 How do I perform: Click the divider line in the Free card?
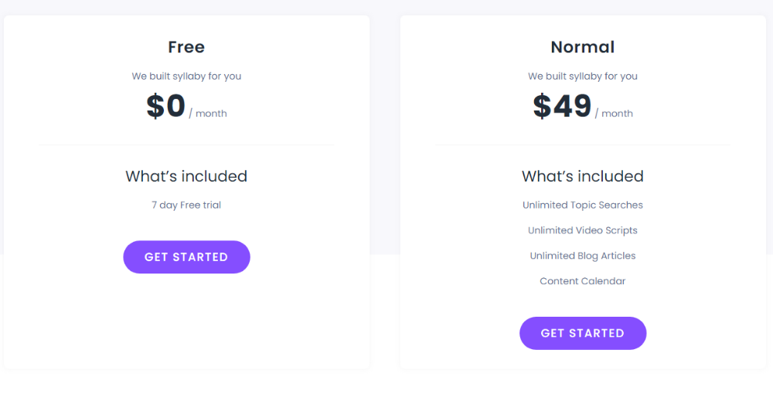tap(186, 144)
